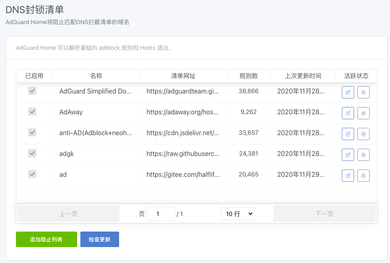Delete the anti-AD(Adblock+neoh... list

363,134
